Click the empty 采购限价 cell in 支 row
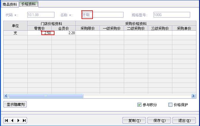The width and height of the screenshot is (200, 126). pyautogui.click(x=88, y=33)
